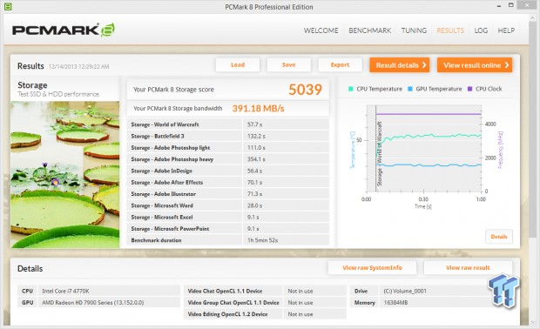Select the RESULTS tab

450,30
